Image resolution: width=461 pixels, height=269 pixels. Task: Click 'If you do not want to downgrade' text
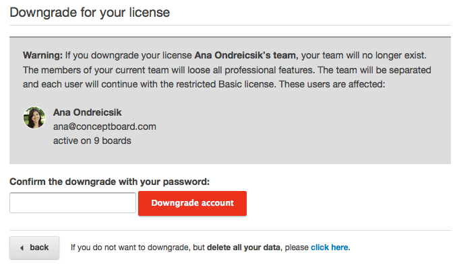pyautogui.click(x=131, y=247)
